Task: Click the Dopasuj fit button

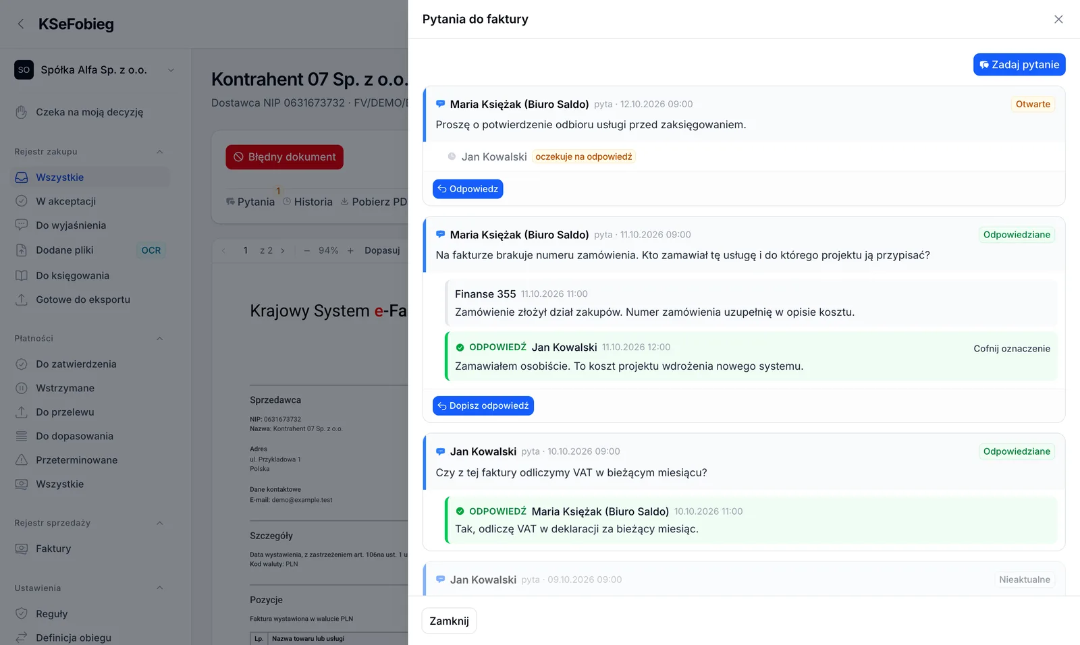Action: point(382,250)
